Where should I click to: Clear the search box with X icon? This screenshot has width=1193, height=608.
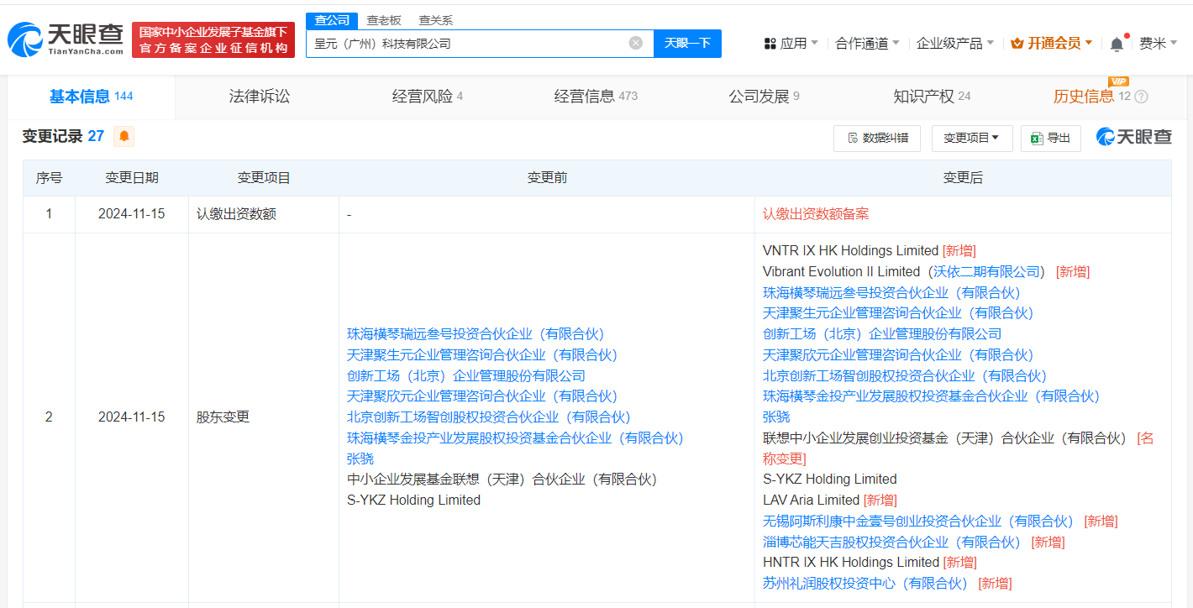click(x=636, y=43)
